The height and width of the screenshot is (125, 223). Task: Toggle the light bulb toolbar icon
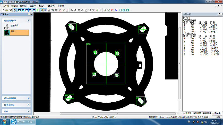tap(42, 10)
